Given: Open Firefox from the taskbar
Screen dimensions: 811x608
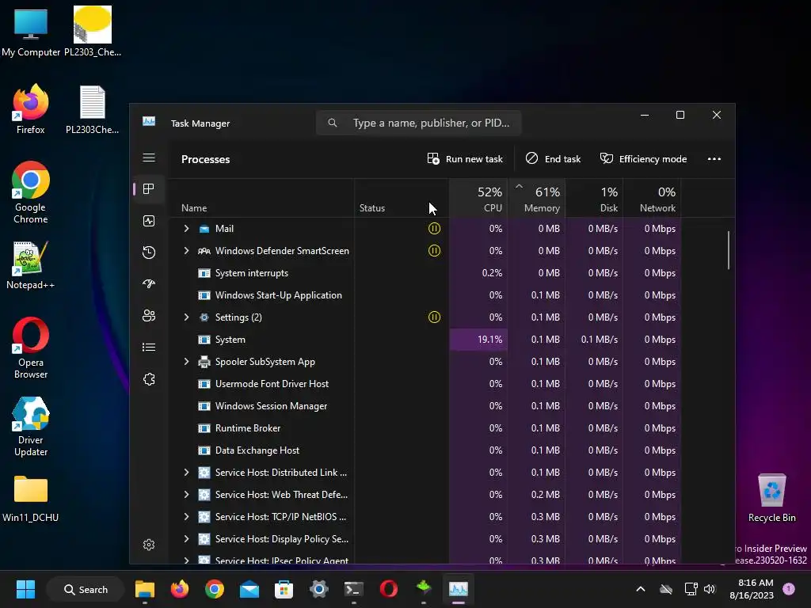Looking at the screenshot, I should [x=180, y=589].
